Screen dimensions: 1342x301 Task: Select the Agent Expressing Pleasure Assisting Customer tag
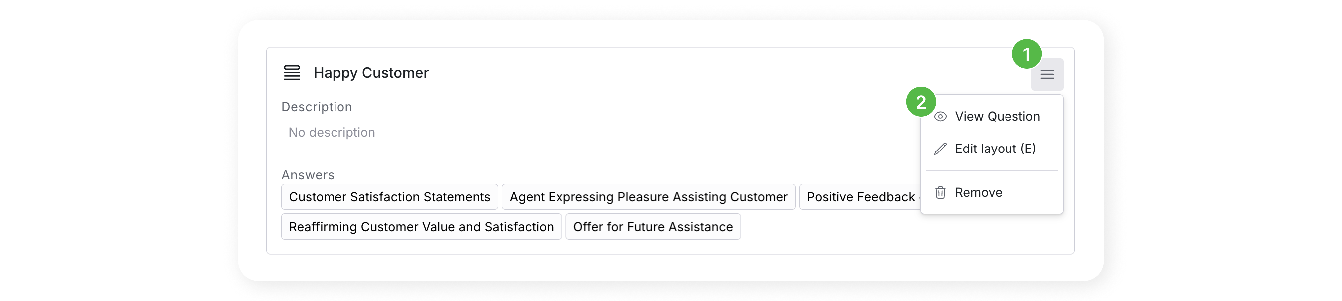(648, 197)
